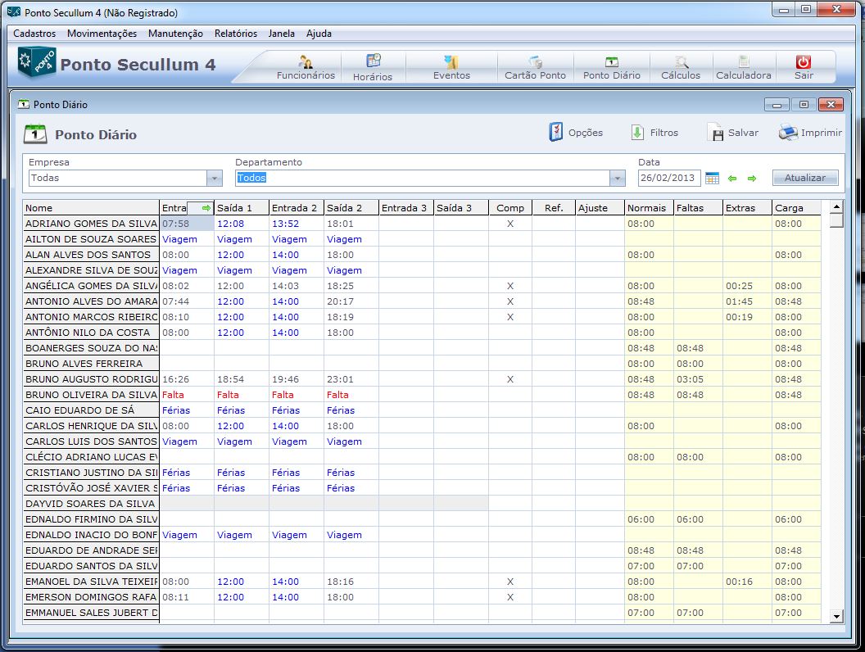This screenshot has height=652, width=865.
Task: Open the Horários toolbar icon
Action: pyautogui.click(x=374, y=60)
